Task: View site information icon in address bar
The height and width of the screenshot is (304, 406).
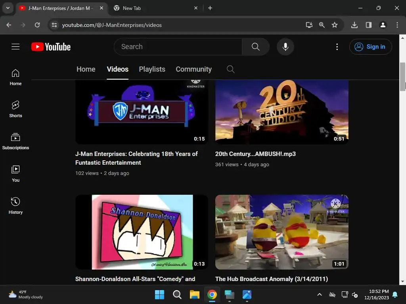Action: pyautogui.click(x=54, y=25)
